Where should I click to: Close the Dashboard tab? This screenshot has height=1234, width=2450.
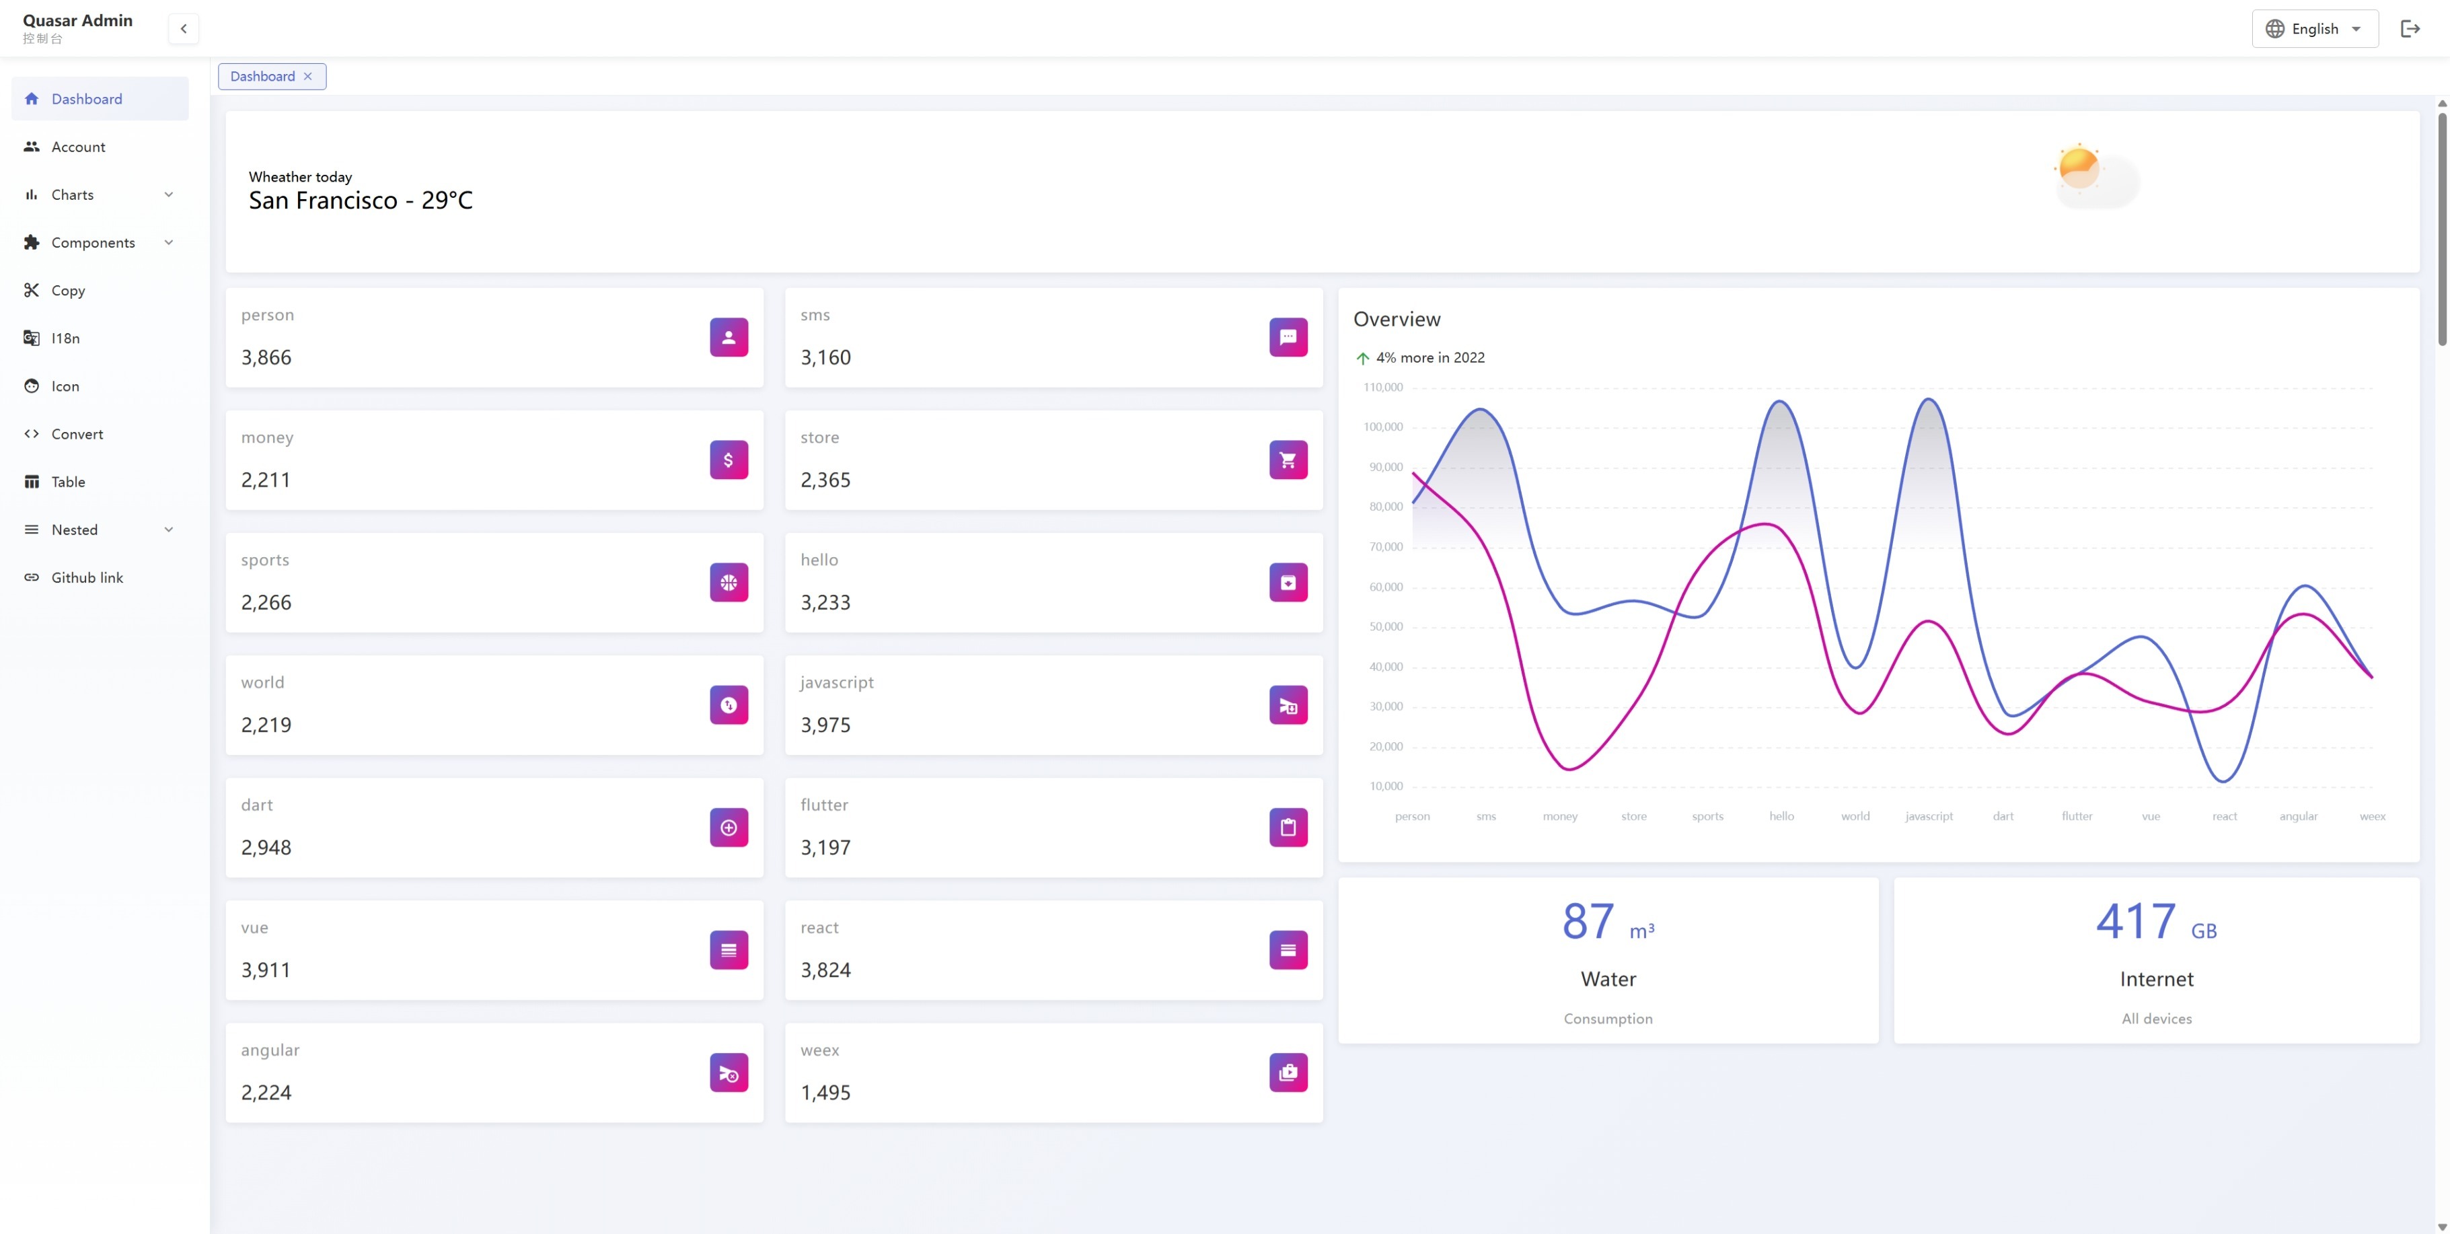point(307,76)
